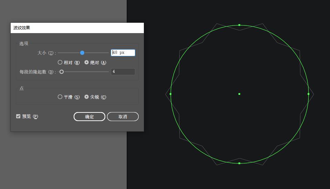Image resolution: width=330 pixels, height=189 pixels.
Task: Click the top anchor point of the circle
Action: coord(239,25)
